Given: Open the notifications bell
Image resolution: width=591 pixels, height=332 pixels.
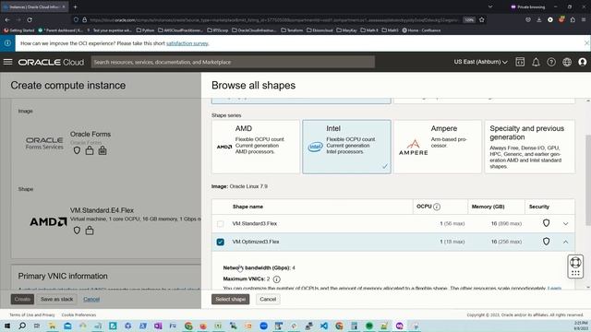Looking at the screenshot, I should [536, 62].
